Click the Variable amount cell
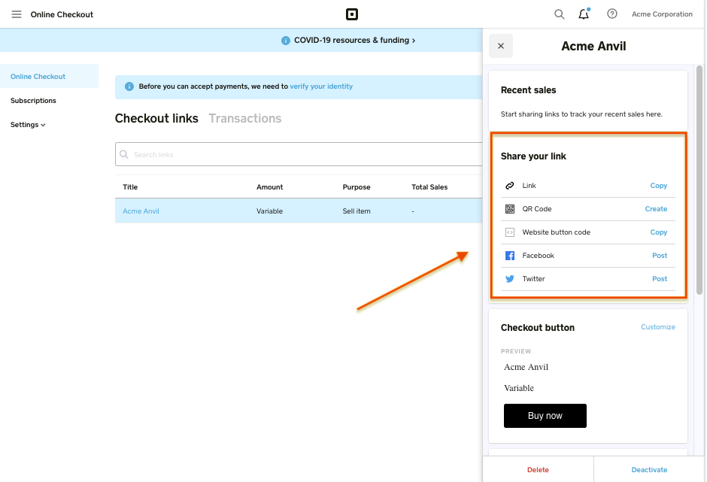Image resolution: width=707 pixels, height=482 pixels. click(269, 211)
